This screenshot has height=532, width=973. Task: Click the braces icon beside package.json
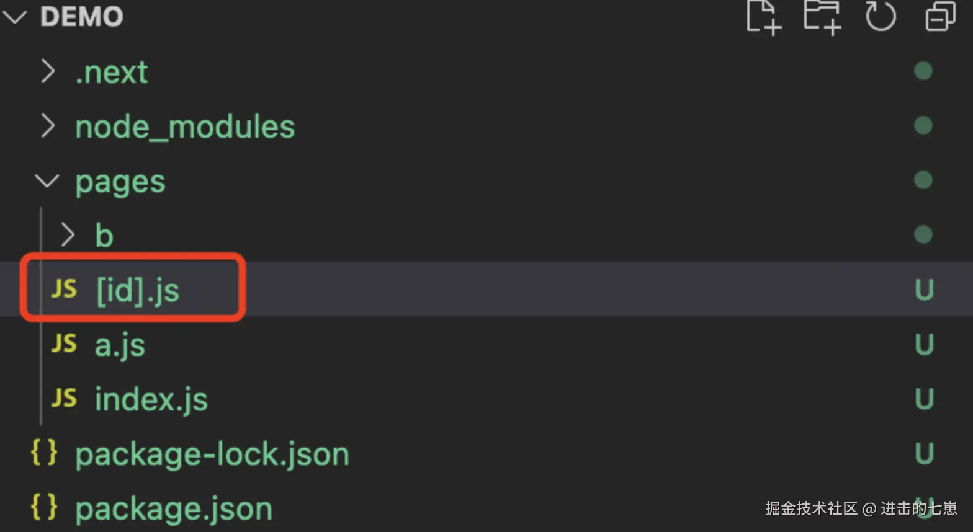[x=44, y=508]
